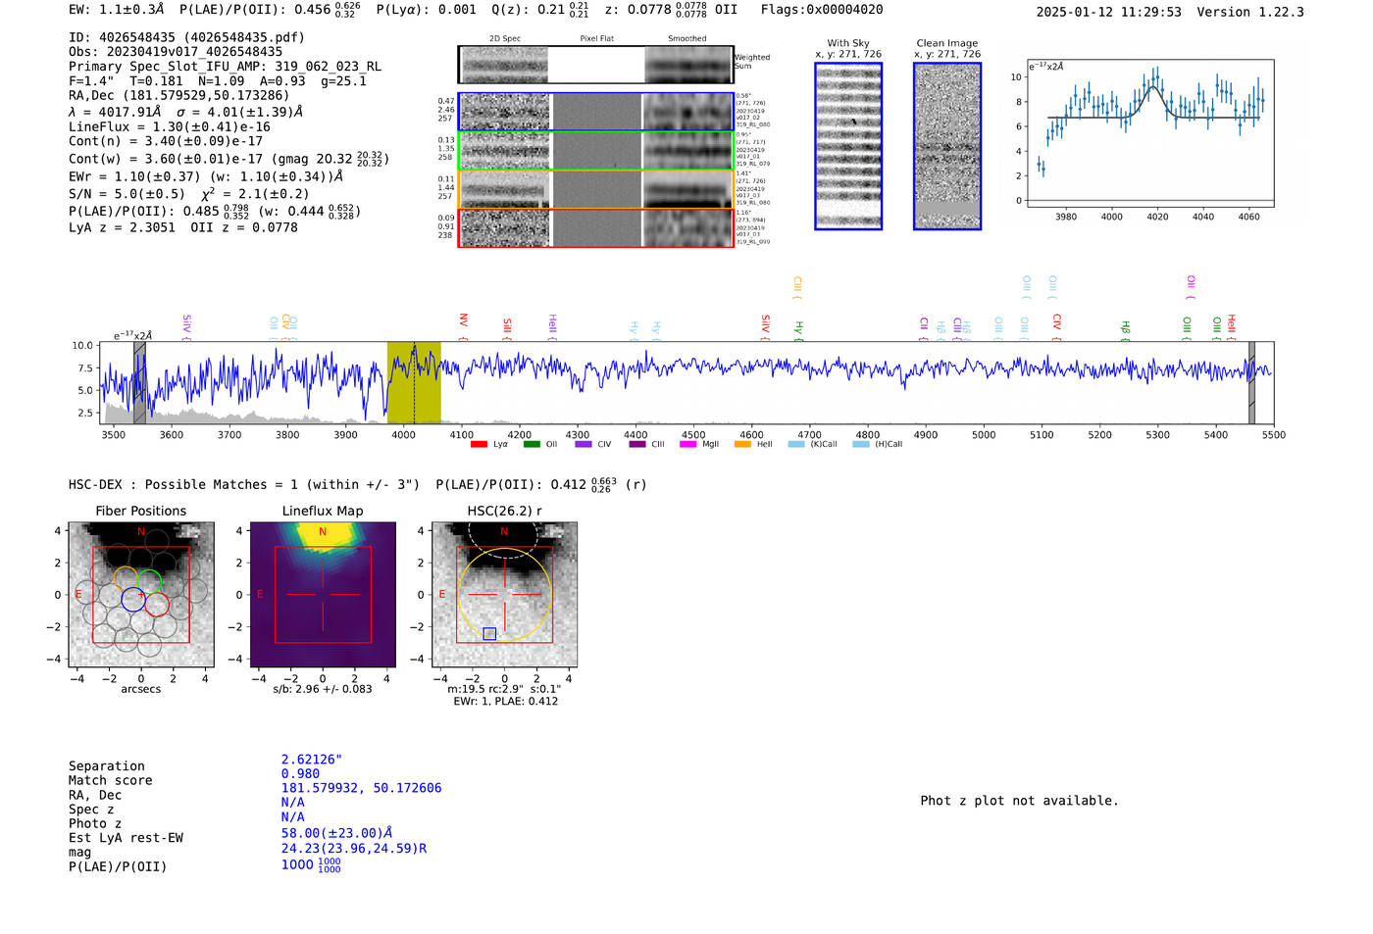
Task: Click the red crosshair center in Lineflux Map
Action: pyautogui.click(x=323, y=594)
